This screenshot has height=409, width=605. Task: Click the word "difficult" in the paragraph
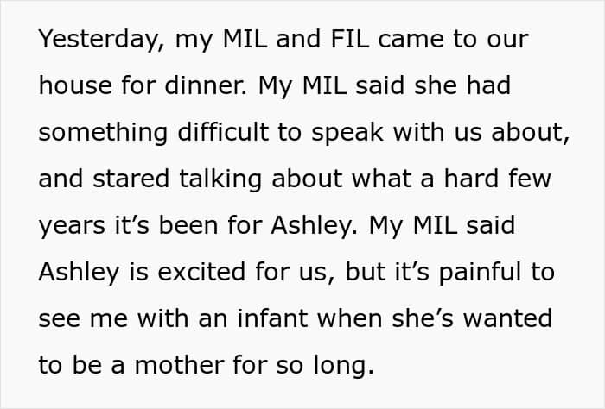[x=223, y=132]
